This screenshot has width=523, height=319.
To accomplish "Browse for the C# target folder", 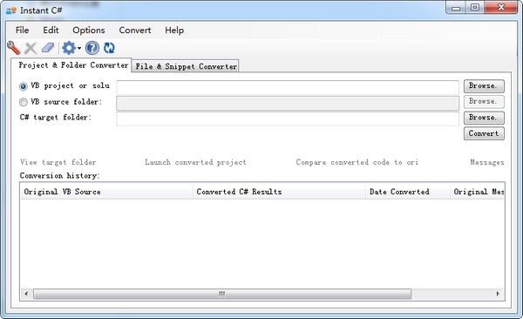I will tap(484, 118).
